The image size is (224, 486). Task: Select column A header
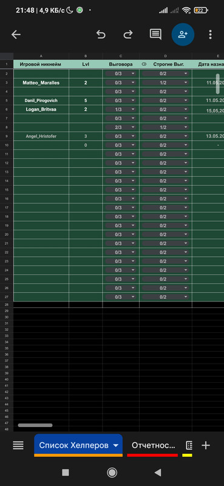41,56
